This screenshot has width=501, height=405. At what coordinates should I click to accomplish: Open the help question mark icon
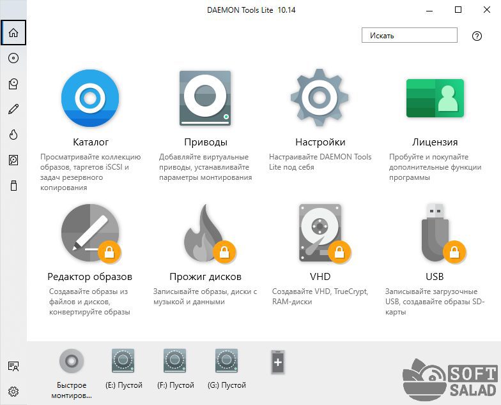pyautogui.click(x=477, y=36)
